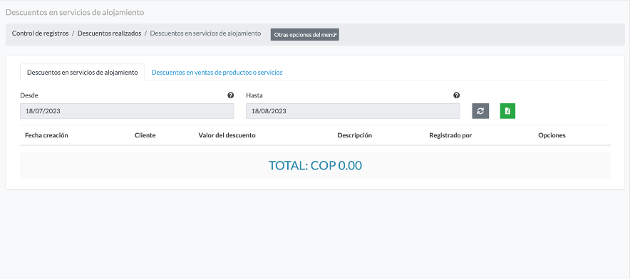Sort by Fecha creación column header

coord(46,135)
